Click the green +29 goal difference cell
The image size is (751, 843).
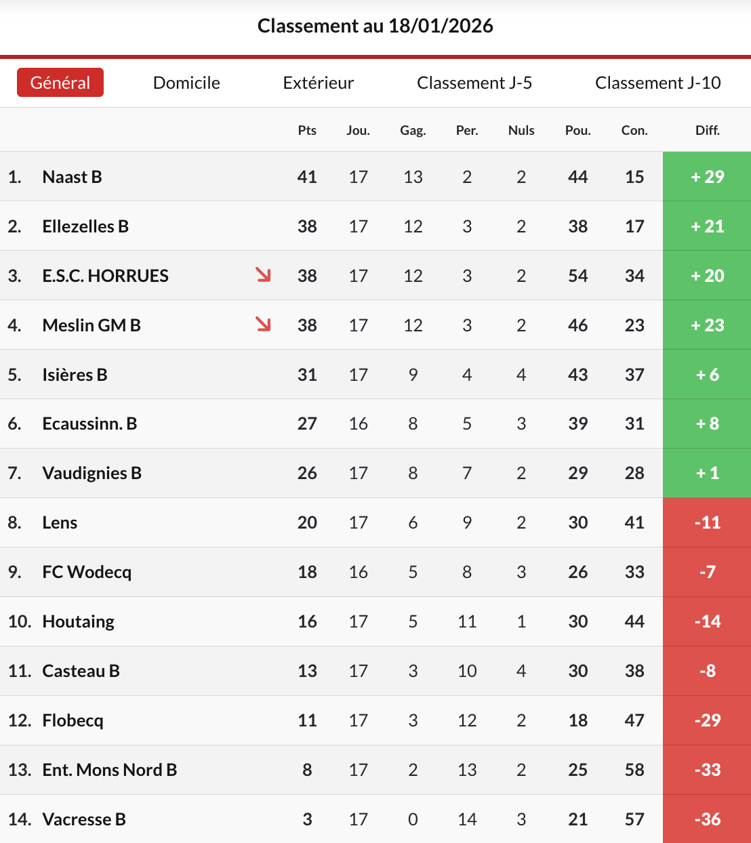coord(707,177)
